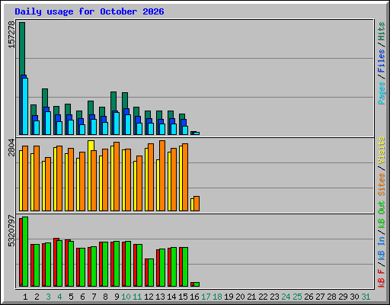Click the orange Sites bar for day 13

click(162, 175)
